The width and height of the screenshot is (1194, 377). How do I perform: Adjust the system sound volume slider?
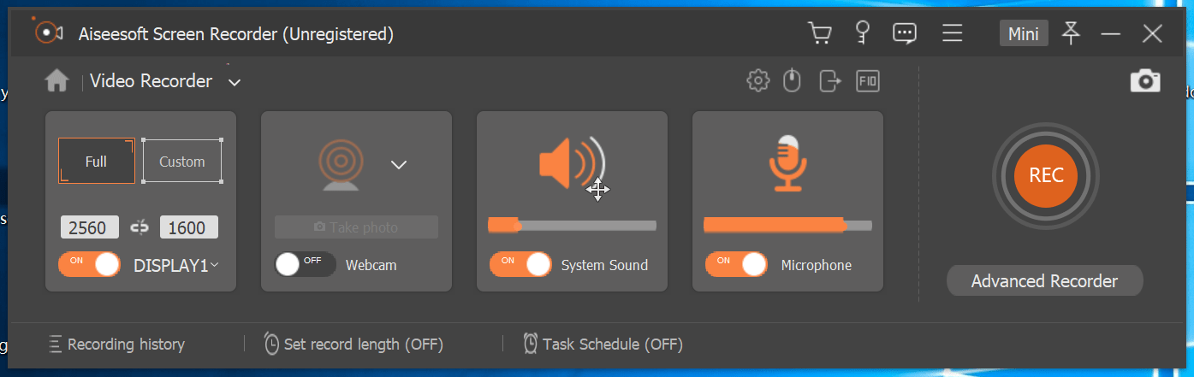pos(572,226)
